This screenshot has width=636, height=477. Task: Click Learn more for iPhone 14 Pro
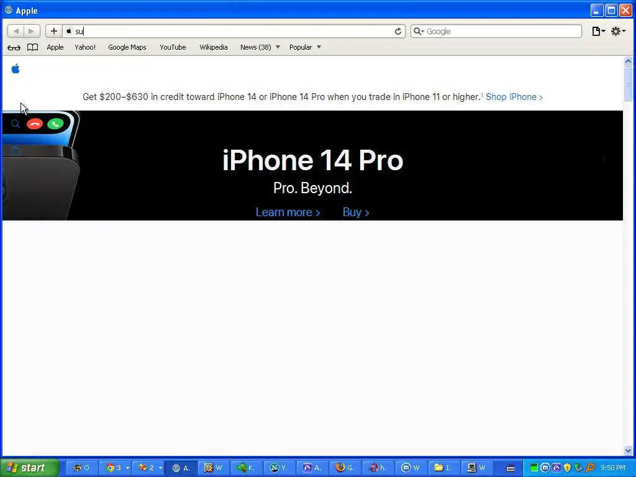(x=288, y=212)
